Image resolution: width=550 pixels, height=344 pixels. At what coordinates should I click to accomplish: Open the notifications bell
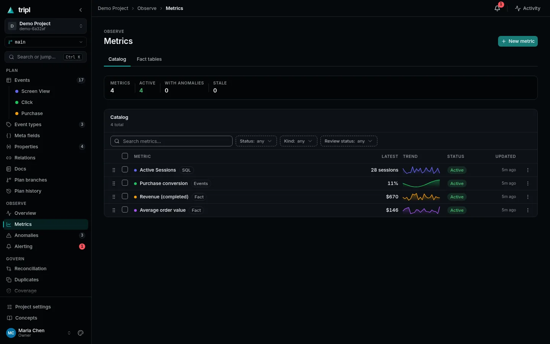coord(497,8)
